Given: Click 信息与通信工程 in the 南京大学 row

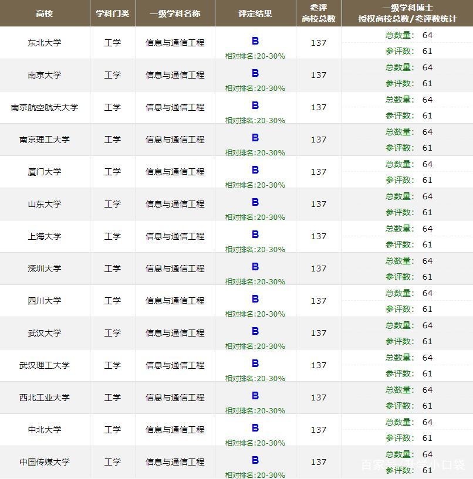Looking at the screenshot, I should [x=175, y=75].
